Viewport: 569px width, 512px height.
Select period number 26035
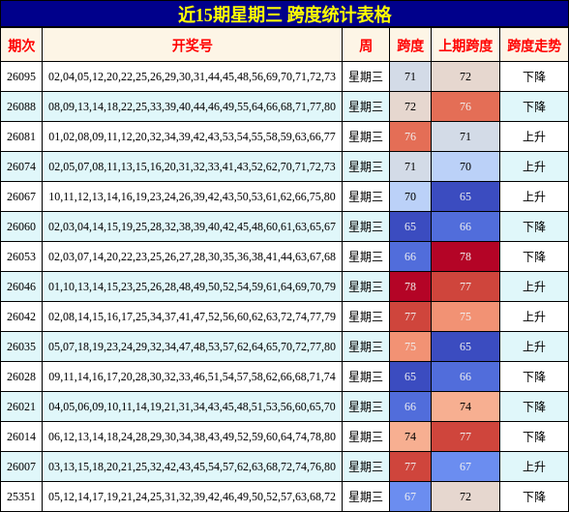coord(21,346)
